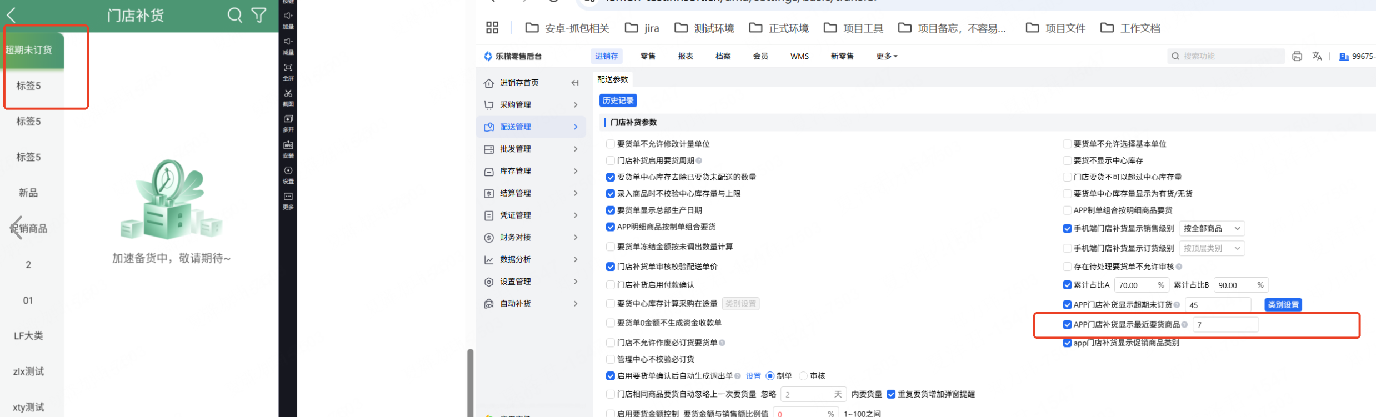Uncheck app门店补货显示促销商品类别
Screen dimensions: 1376x417
[x=1067, y=343]
